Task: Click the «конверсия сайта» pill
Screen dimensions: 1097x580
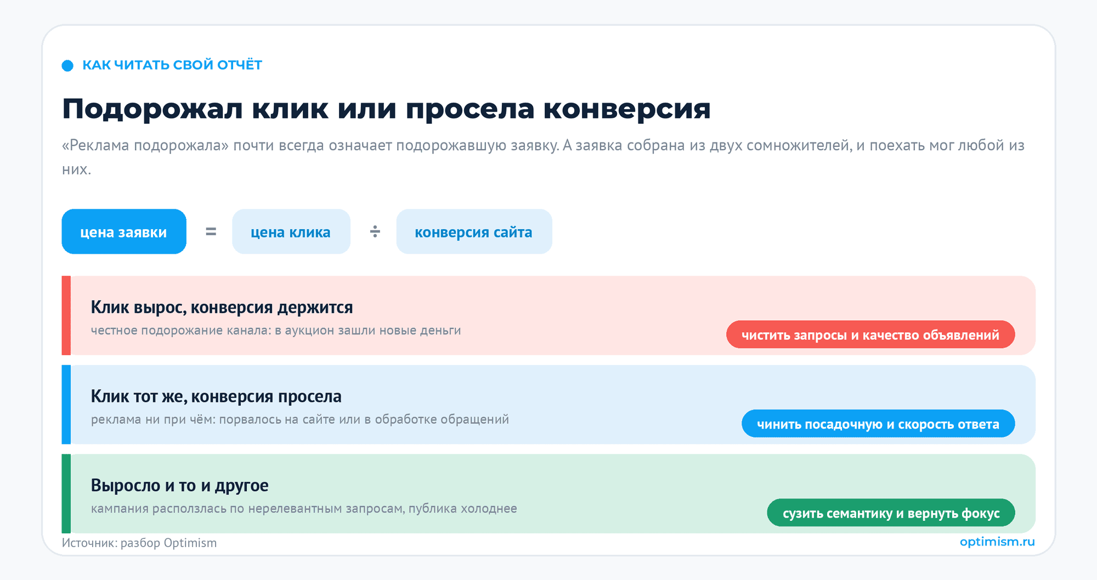Action: [x=474, y=231]
